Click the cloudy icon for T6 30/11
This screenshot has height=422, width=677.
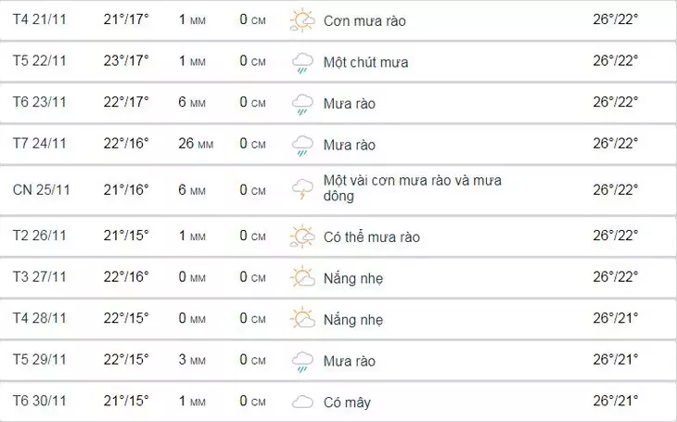302,403
